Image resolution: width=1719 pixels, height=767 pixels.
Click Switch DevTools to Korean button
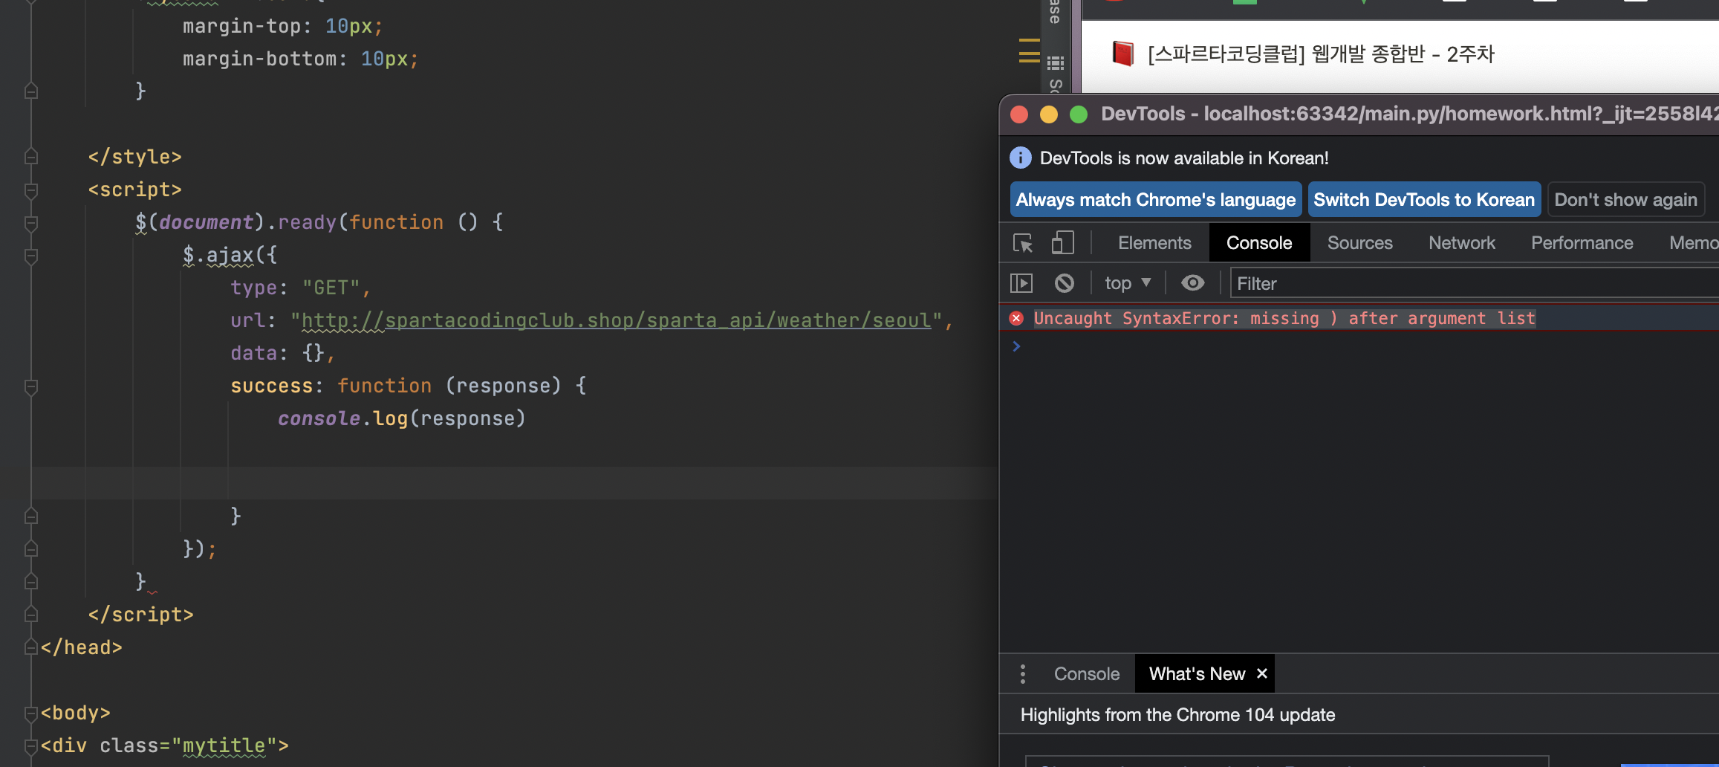tap(1424, 200)
